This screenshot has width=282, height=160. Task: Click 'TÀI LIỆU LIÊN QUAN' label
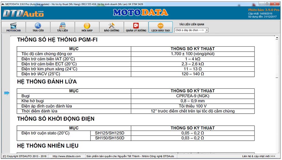pos(191,25)
